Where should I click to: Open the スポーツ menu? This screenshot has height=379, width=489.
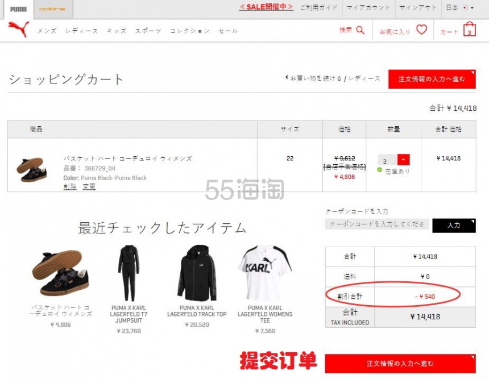[x=148, y=31]
